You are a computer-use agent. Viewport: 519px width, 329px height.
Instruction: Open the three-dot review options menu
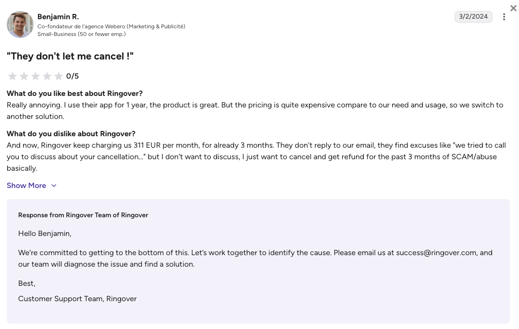504,17
